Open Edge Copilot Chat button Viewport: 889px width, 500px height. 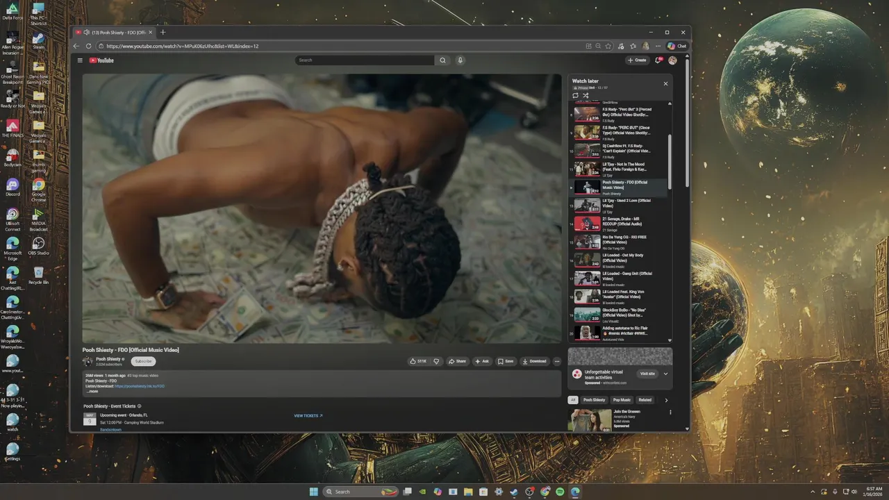tap(677, 46)
